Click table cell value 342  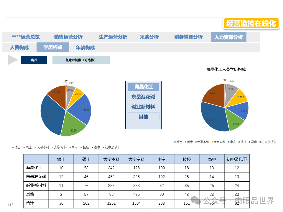(111, 168)
